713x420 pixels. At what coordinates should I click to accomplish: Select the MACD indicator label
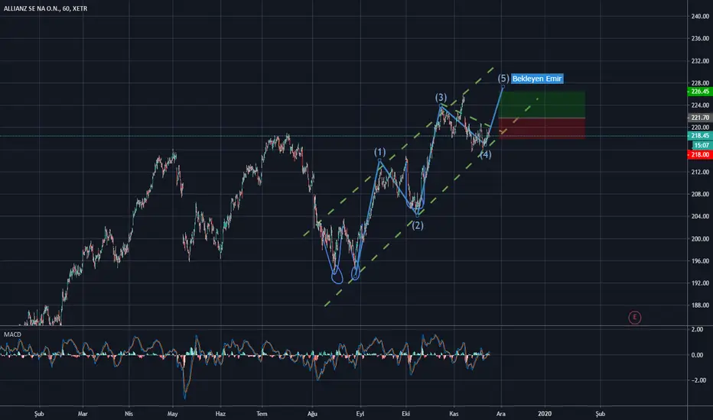point(12,334)
